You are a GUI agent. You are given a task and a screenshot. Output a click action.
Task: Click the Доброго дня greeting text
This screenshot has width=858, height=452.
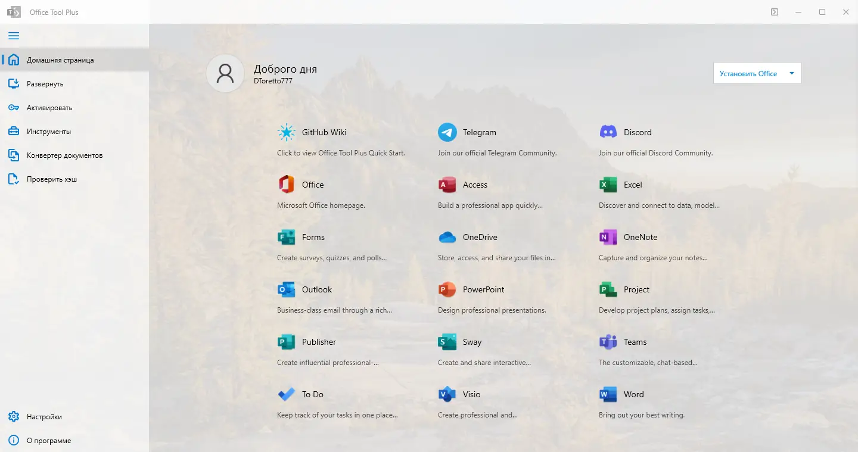[285, 68]
